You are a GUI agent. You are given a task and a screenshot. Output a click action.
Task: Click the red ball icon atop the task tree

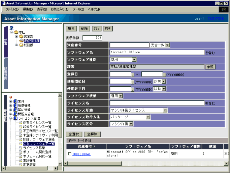pos(10,97)
